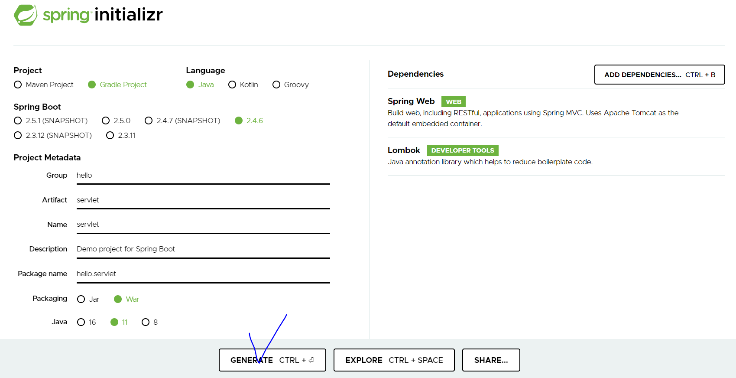Edit the Group field containing hello
The image size is (736, 378).
(x=203, y=176)
